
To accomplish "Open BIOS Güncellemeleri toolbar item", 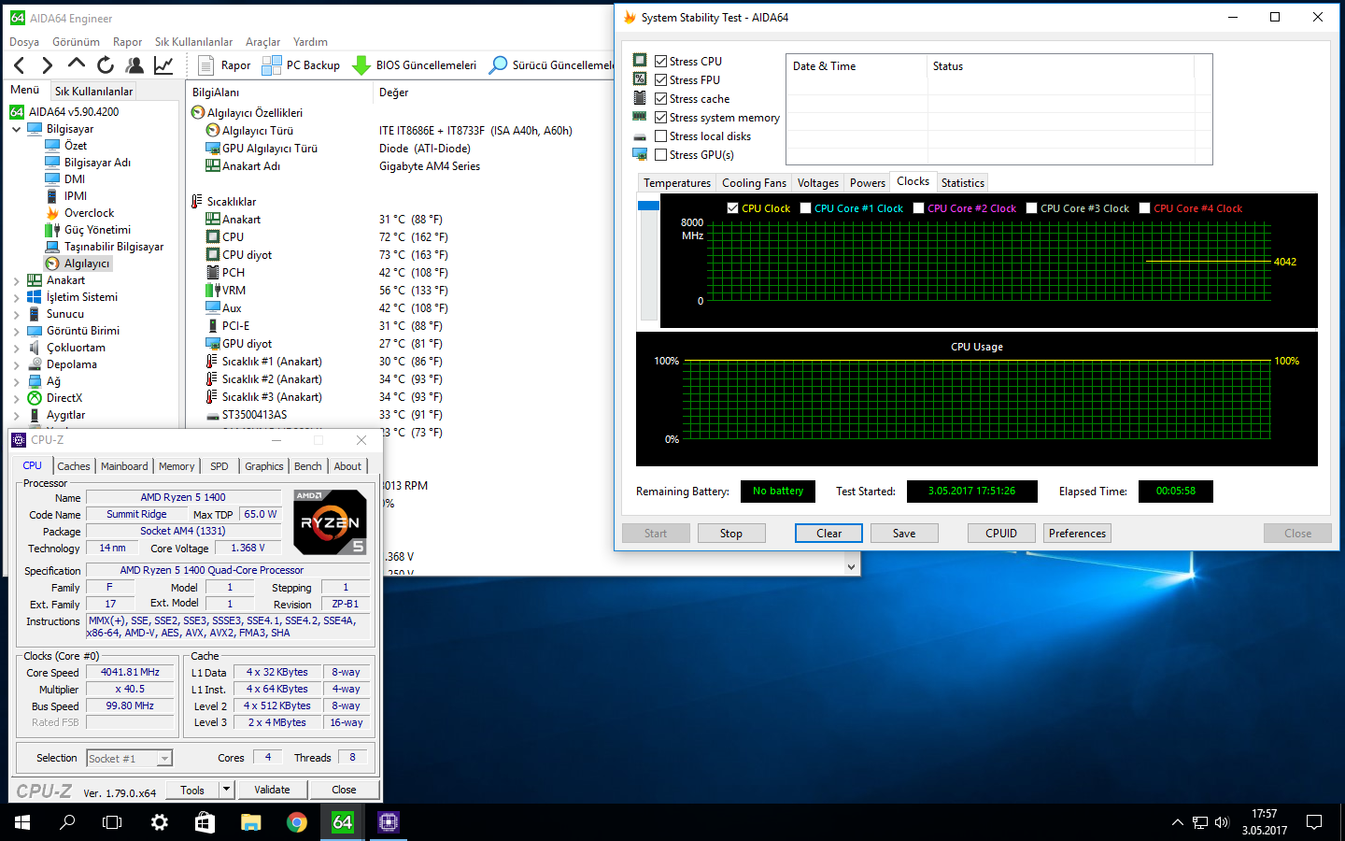I will (x=414, y=64).
